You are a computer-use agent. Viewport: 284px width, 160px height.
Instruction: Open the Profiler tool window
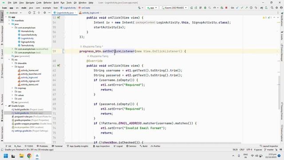(x=155, y=146)
